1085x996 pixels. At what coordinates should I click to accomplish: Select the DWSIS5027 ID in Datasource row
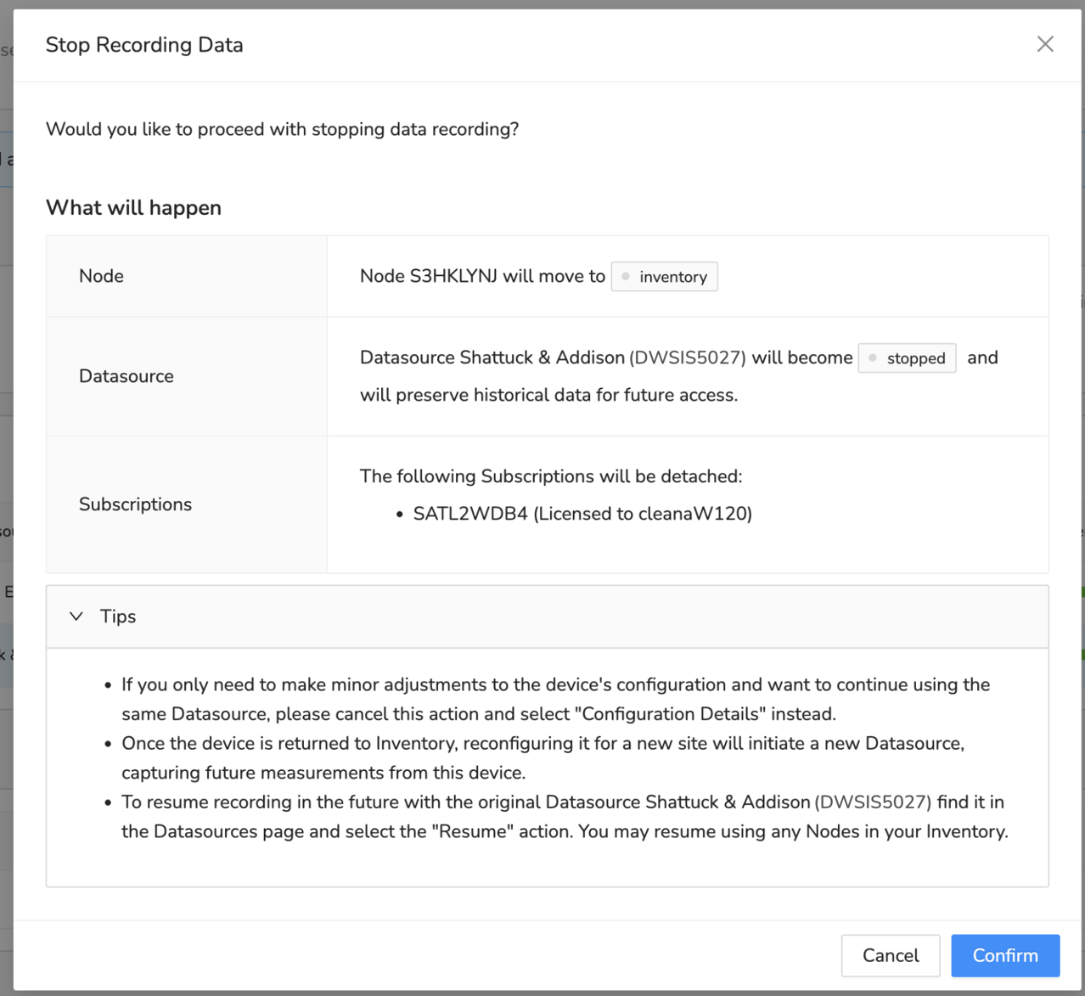pyautogui.click(x=688, y=357)
